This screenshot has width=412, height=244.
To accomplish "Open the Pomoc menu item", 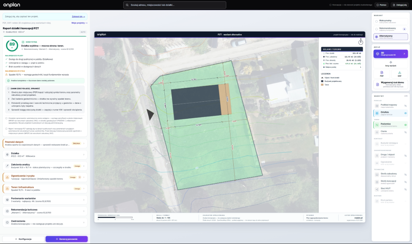I will (381, 5).
